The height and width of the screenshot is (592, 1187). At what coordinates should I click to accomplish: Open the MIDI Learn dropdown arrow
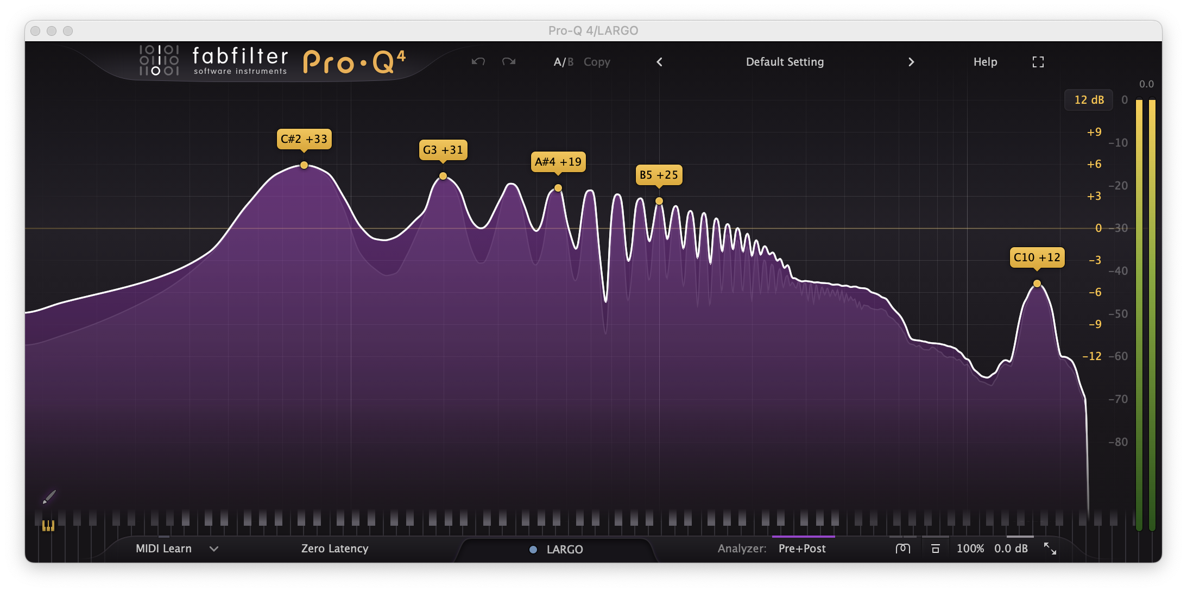[x=214, y=549]
